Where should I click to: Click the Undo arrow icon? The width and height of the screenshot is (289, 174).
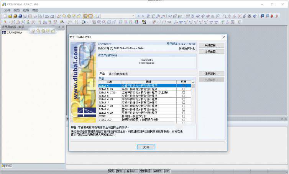[x=47, y=16]
